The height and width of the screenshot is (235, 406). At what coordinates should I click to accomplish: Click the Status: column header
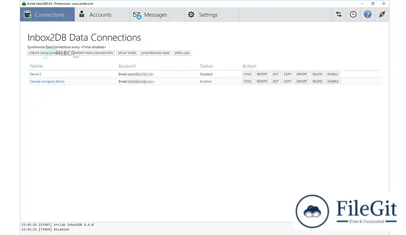tap(206, 66)
